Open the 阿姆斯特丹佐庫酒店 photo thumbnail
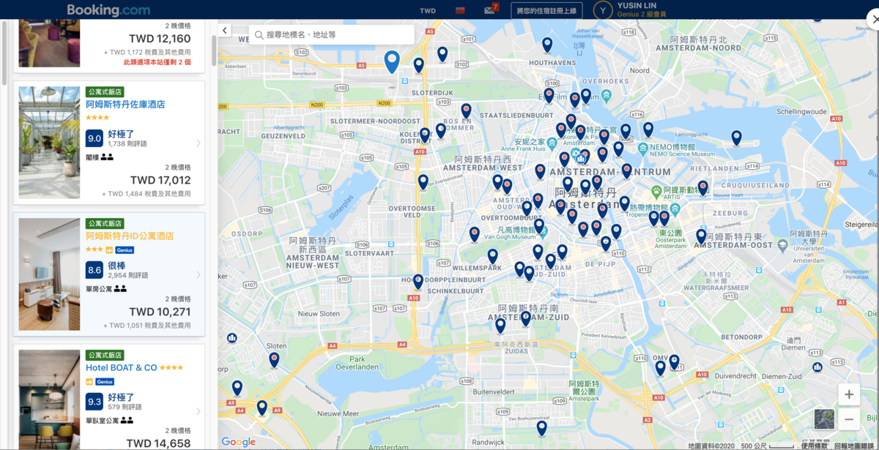The image size is (879, 450). point(49,143)
